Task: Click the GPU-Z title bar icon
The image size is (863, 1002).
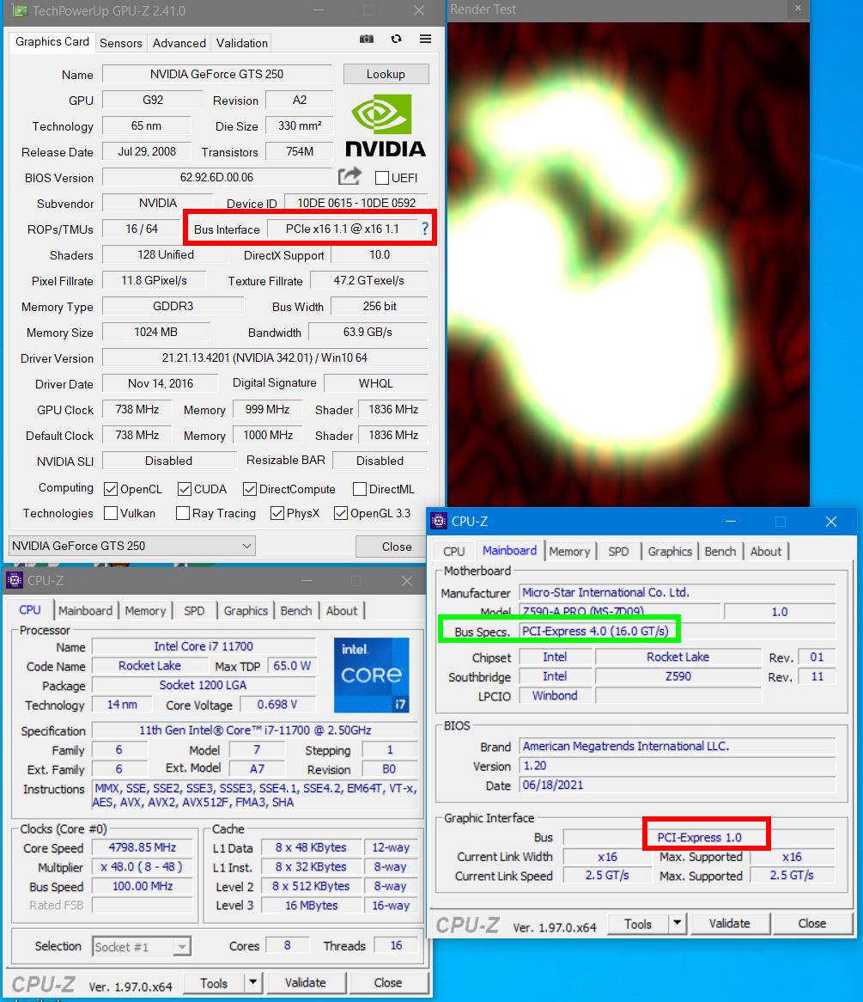Action: [19, 11]
